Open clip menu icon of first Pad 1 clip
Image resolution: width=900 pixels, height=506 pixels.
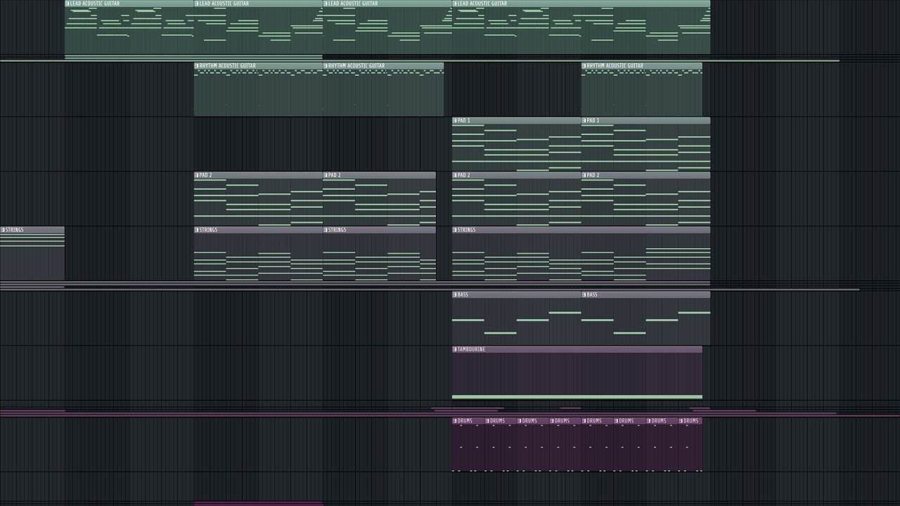tap(455, 121)
